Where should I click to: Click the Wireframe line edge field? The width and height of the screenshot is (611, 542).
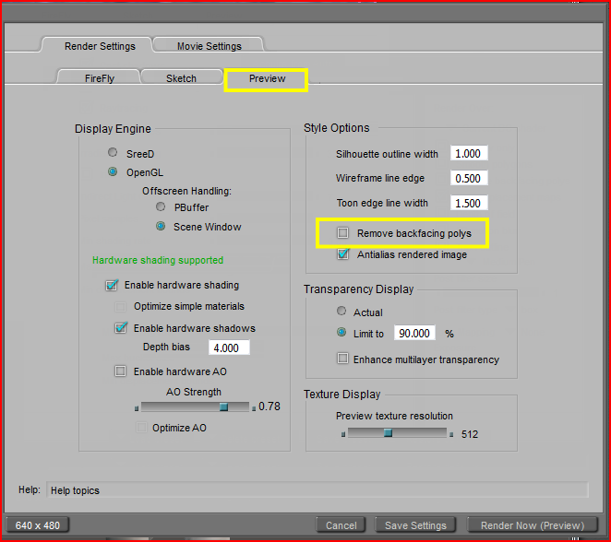click(x=469, y=178)
